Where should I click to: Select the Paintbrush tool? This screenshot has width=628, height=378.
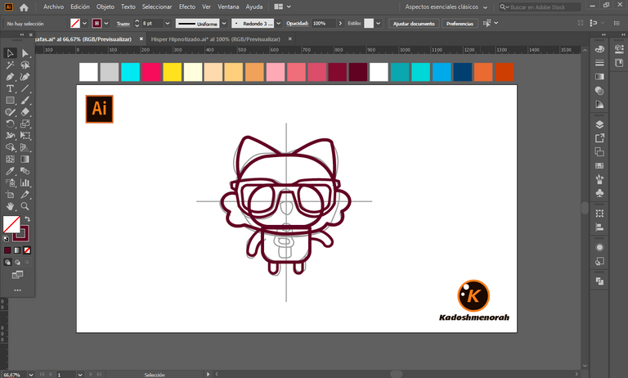click(x=25, y=100)
